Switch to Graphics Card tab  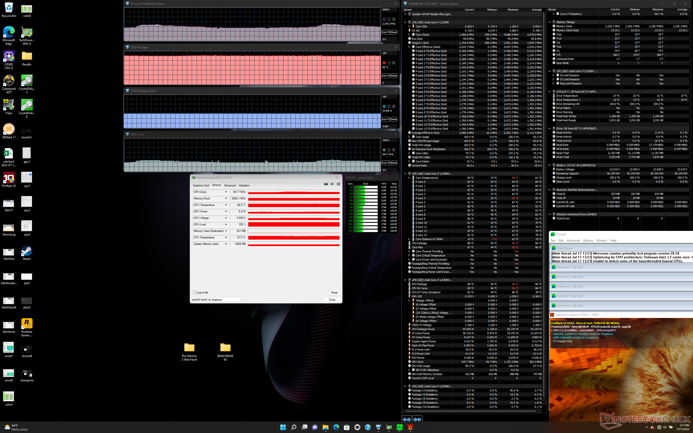[201, 185]
